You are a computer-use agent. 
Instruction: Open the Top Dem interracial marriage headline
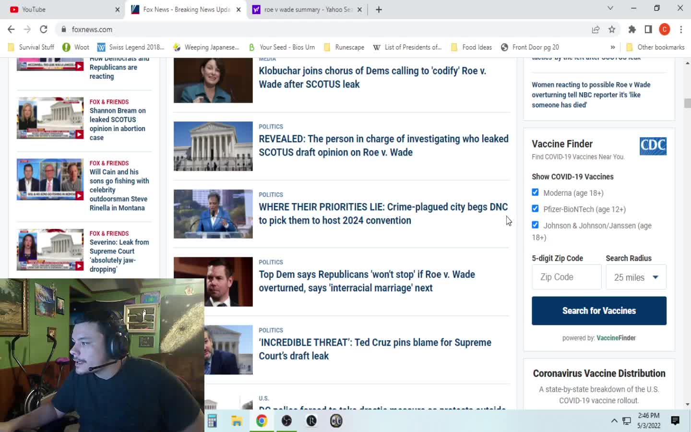tap(367, 281)
